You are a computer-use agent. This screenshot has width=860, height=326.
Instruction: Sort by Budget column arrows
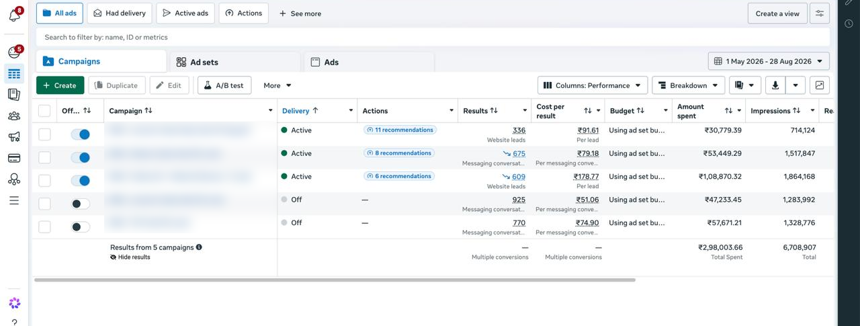(640, 111)
